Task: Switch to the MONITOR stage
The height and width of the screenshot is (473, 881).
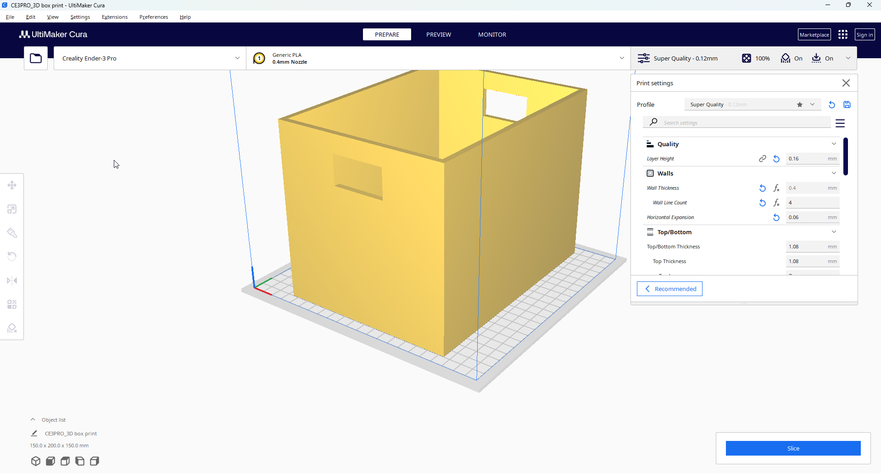Action: click(x=492, y=34)
